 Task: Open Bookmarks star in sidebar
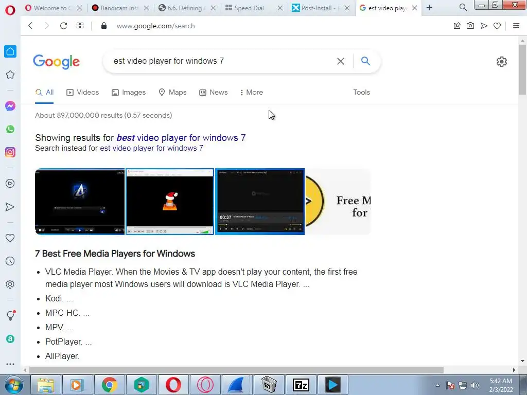point(10,75)
